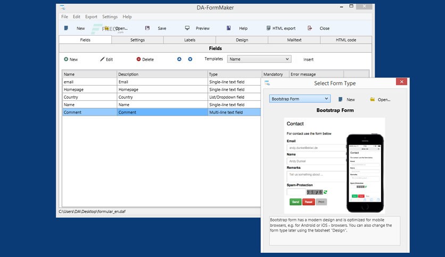Expand the Bootstrap Form type dropdown
The width and height of the screenshot is (445, 257).
300,99
